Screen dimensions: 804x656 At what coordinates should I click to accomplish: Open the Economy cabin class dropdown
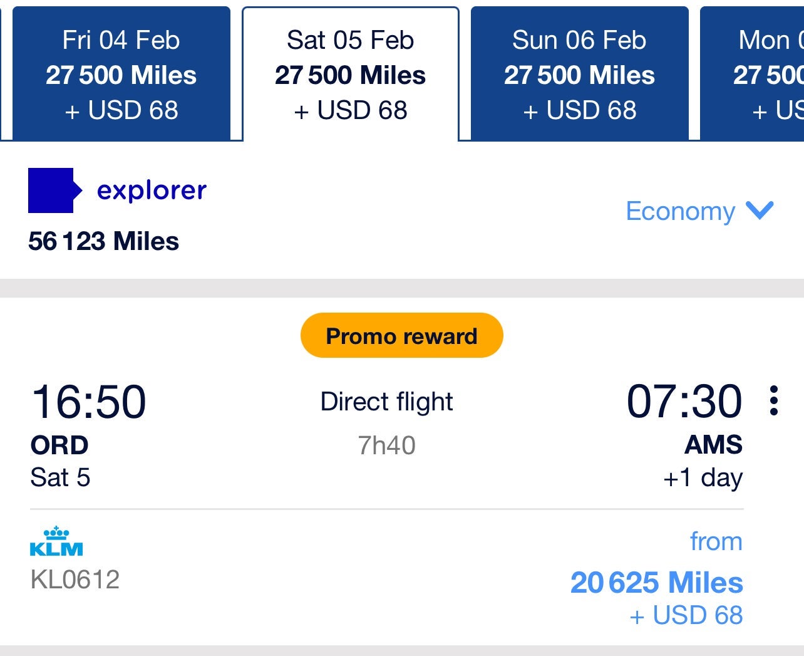click(680, 211)
